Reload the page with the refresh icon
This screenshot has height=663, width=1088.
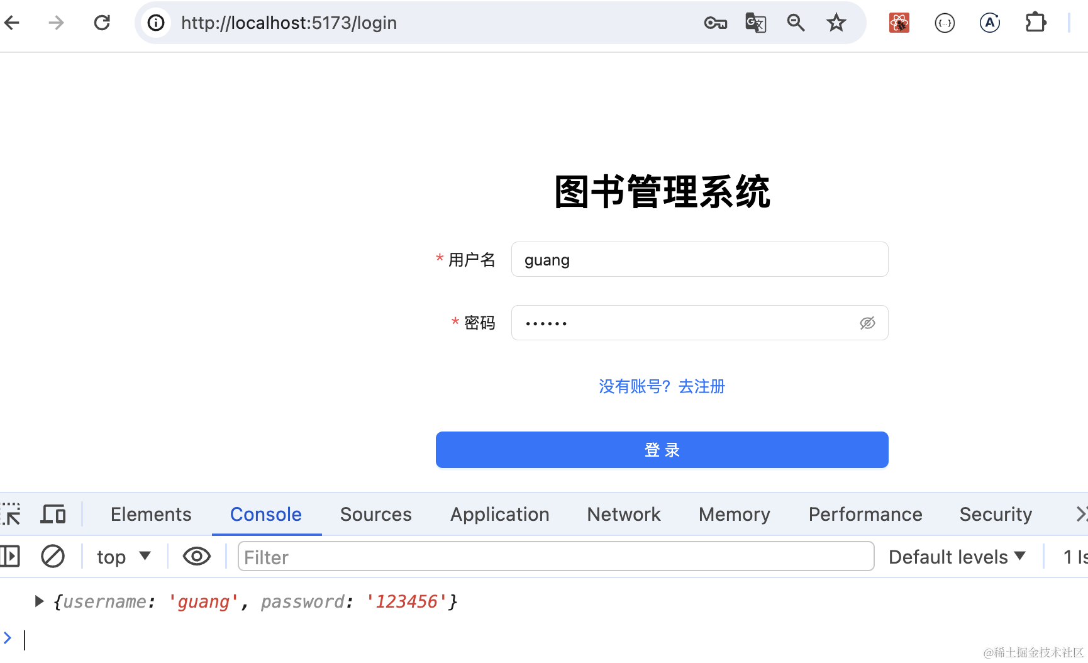pos(102,23)
